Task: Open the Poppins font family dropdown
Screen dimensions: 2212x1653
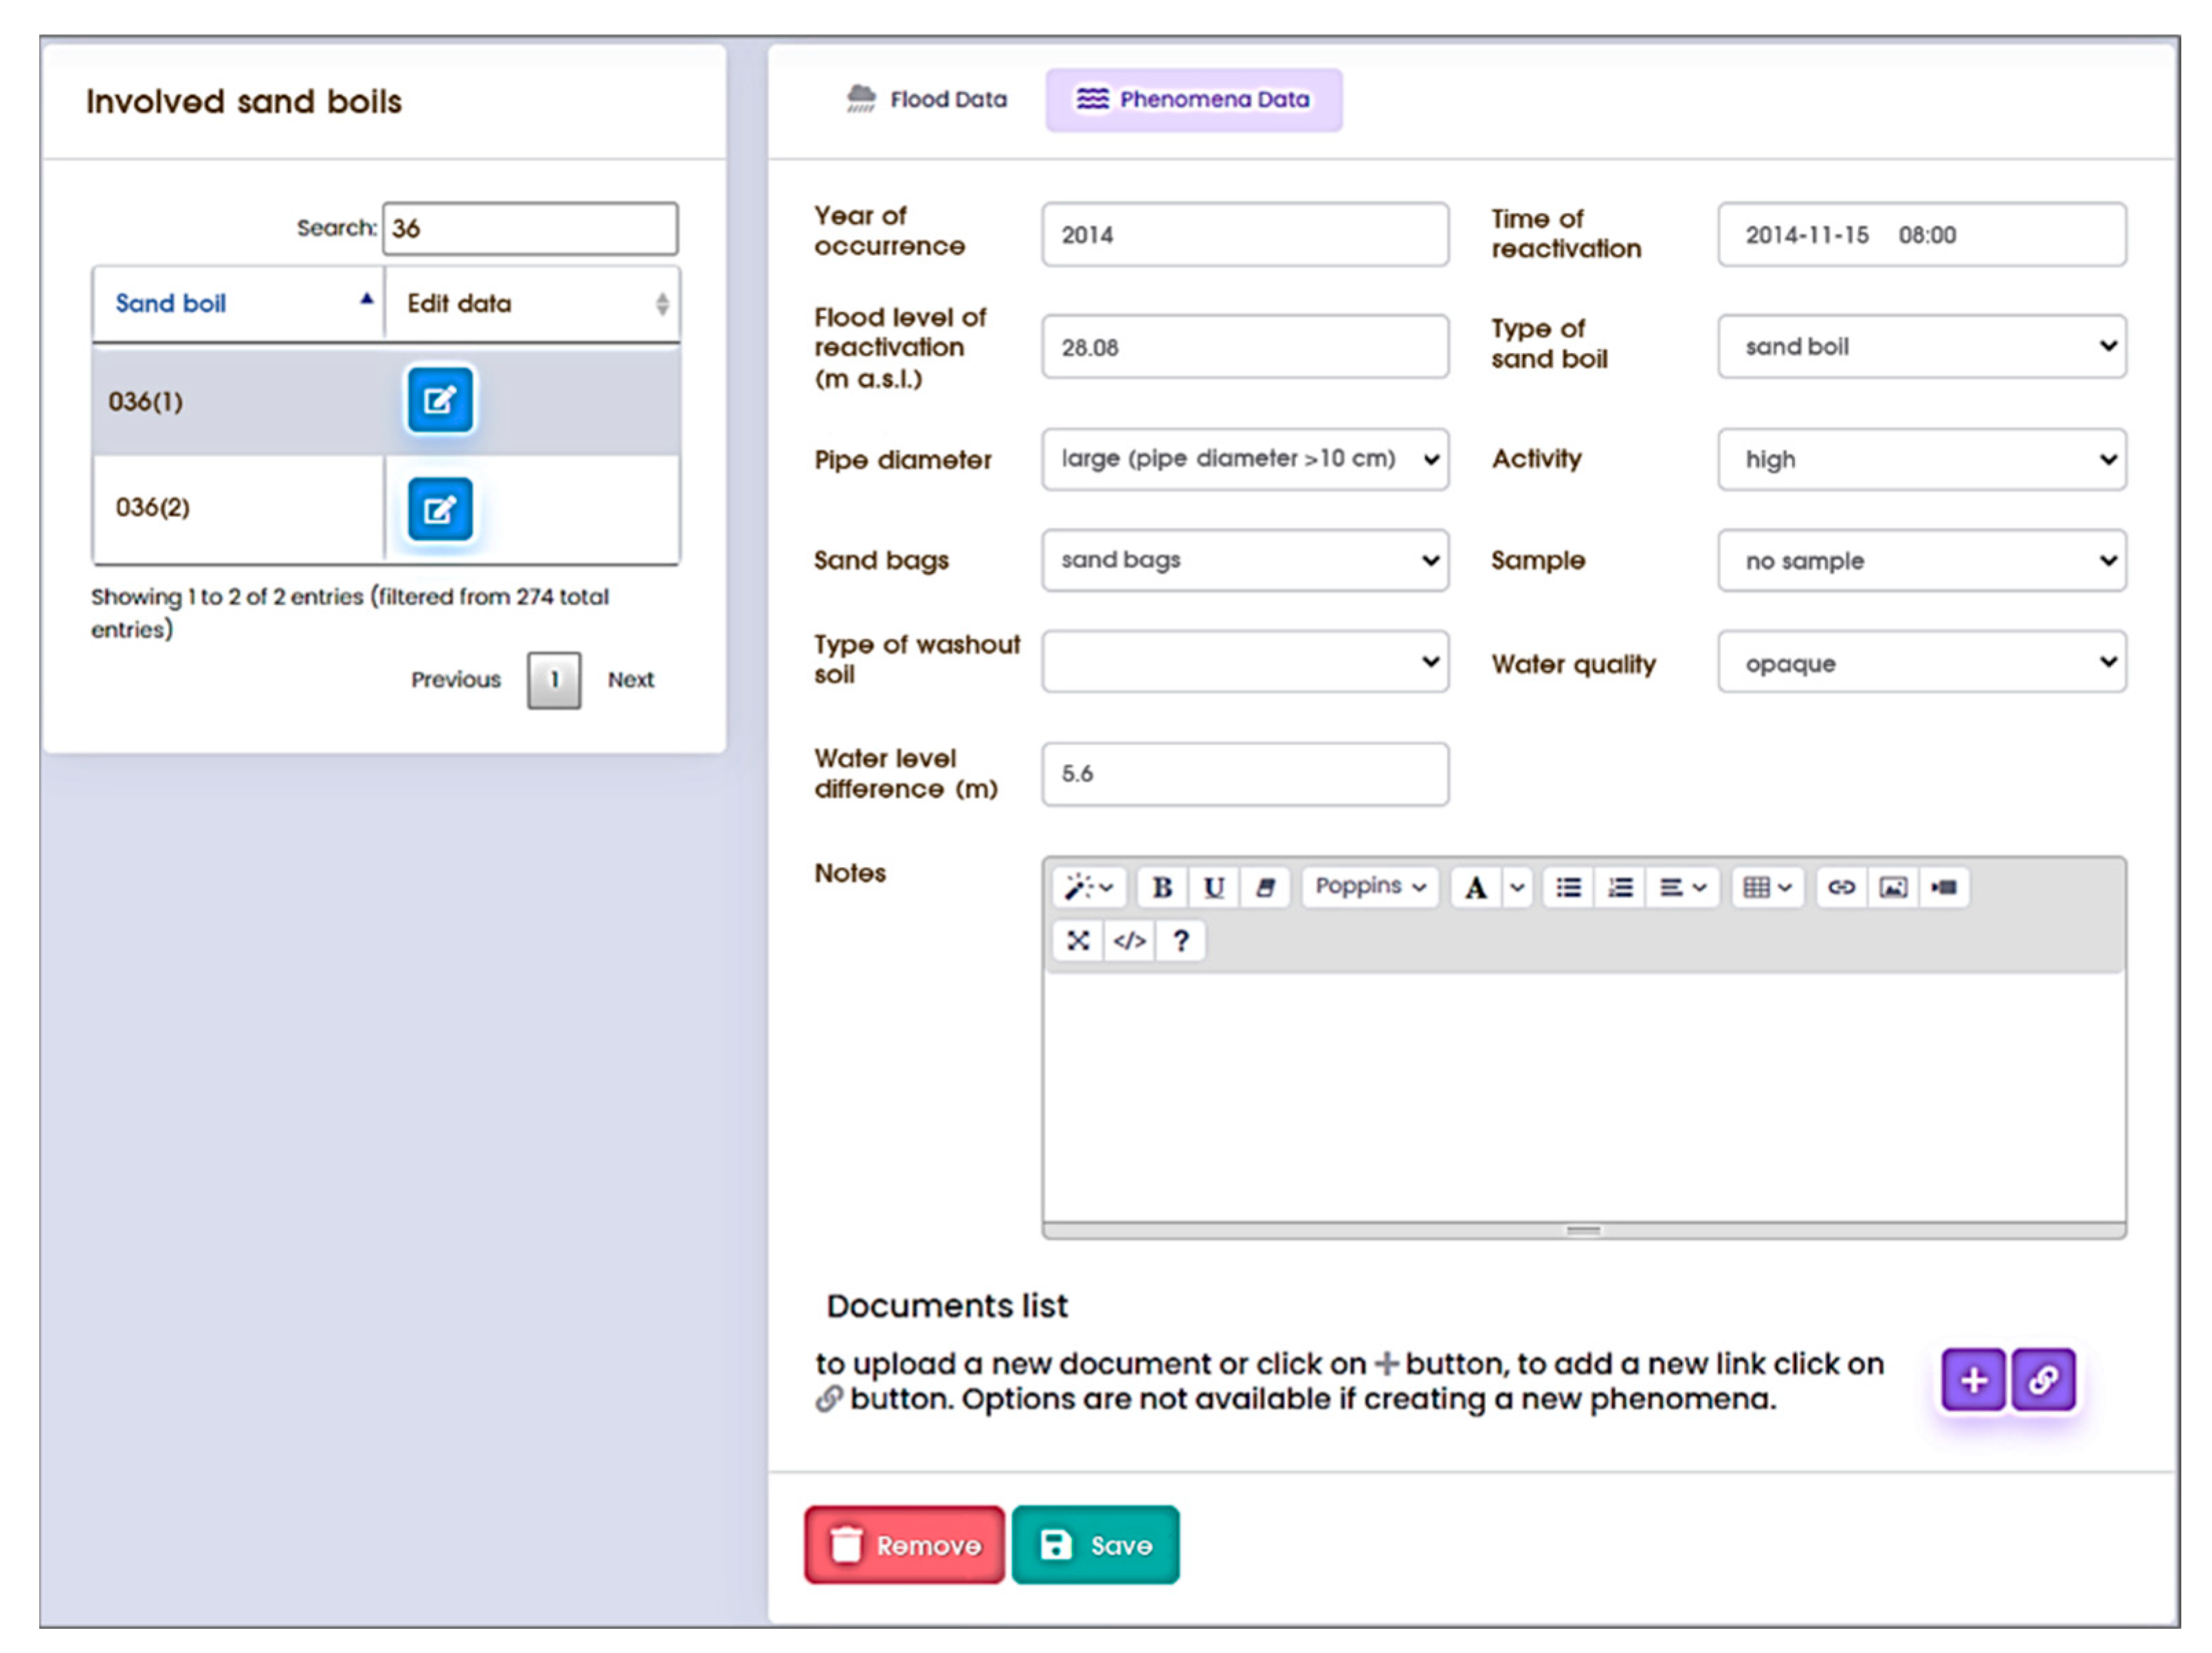Action: (x=1370, y=887)
